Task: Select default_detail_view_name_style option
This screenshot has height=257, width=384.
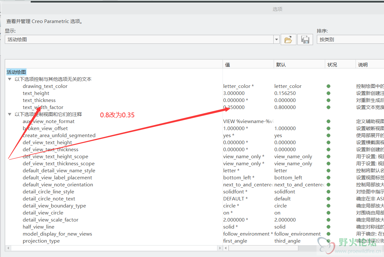Action: [59, 171]
